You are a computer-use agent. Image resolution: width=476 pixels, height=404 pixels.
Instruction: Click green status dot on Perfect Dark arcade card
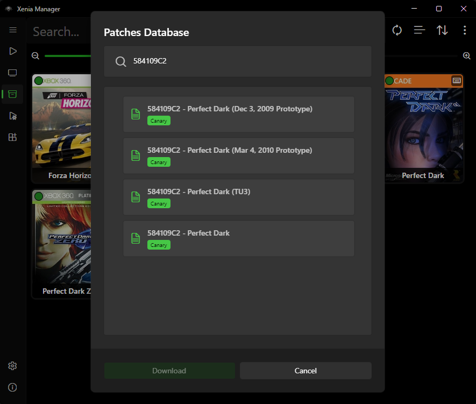389,81
